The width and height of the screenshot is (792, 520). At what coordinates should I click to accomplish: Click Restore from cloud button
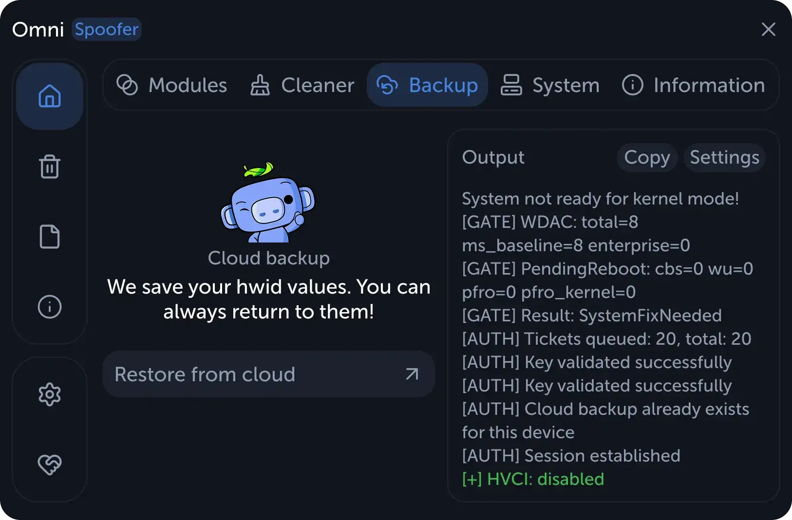click(x=268, y=374)
